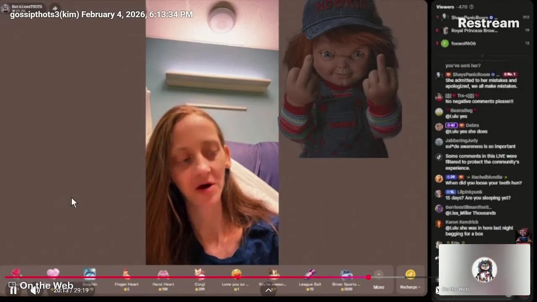Image resolution: width=537 pixels, height=302 pixels.
Task: Click the Viewers info help icon
Action: click(x=471, y=7)
